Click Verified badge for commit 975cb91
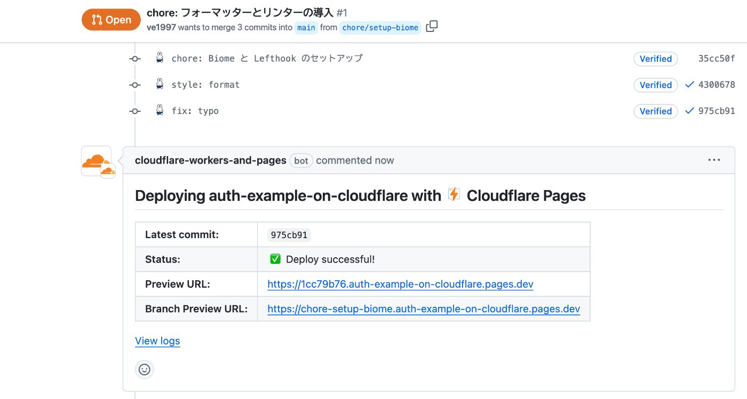This screenshot has height=399, width=747. pyautogui.click(x=656, y=111)
